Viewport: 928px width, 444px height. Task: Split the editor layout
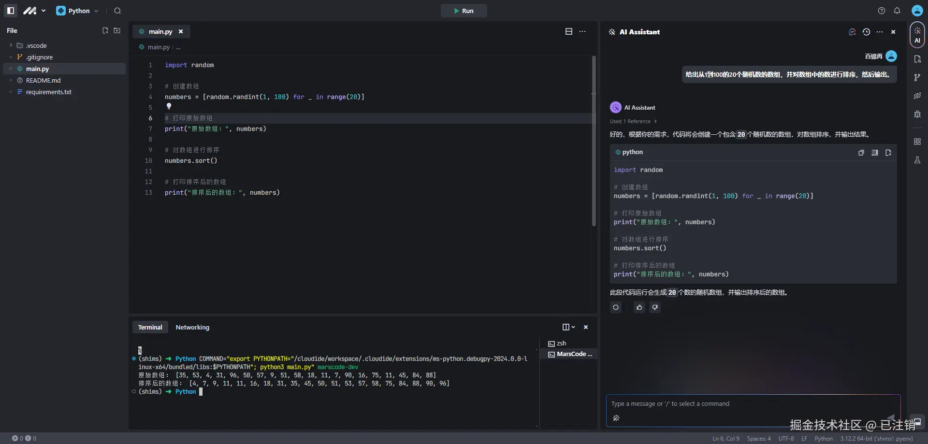(569, 31)
